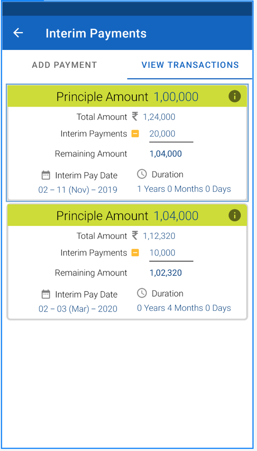Select the 10,000 interim payment amount
The image size is (257, 451).
(x=162, y=253)
